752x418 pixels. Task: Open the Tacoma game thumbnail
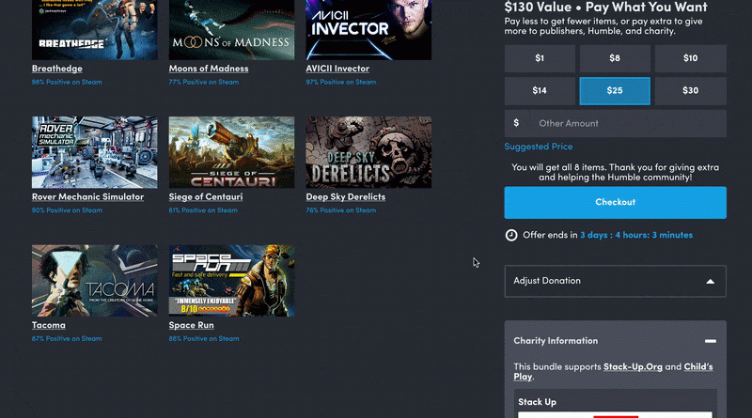(94, 281)
